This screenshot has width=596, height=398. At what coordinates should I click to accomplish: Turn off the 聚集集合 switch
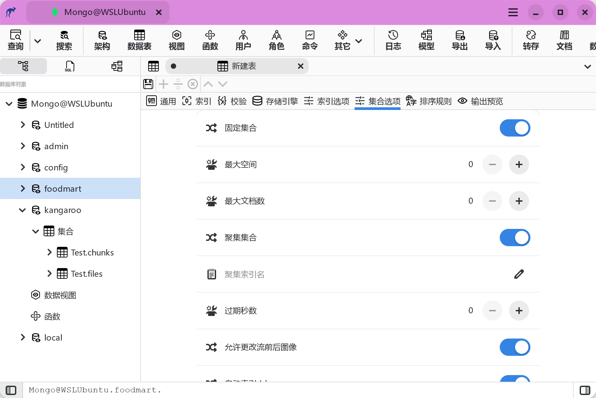point(515,237)
